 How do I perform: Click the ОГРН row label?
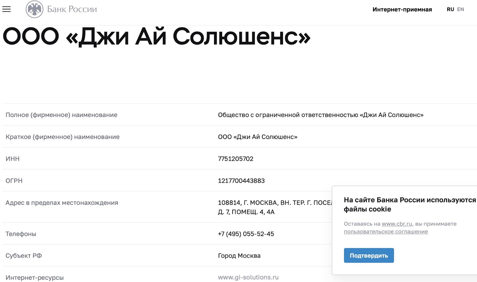pos(14,181)
